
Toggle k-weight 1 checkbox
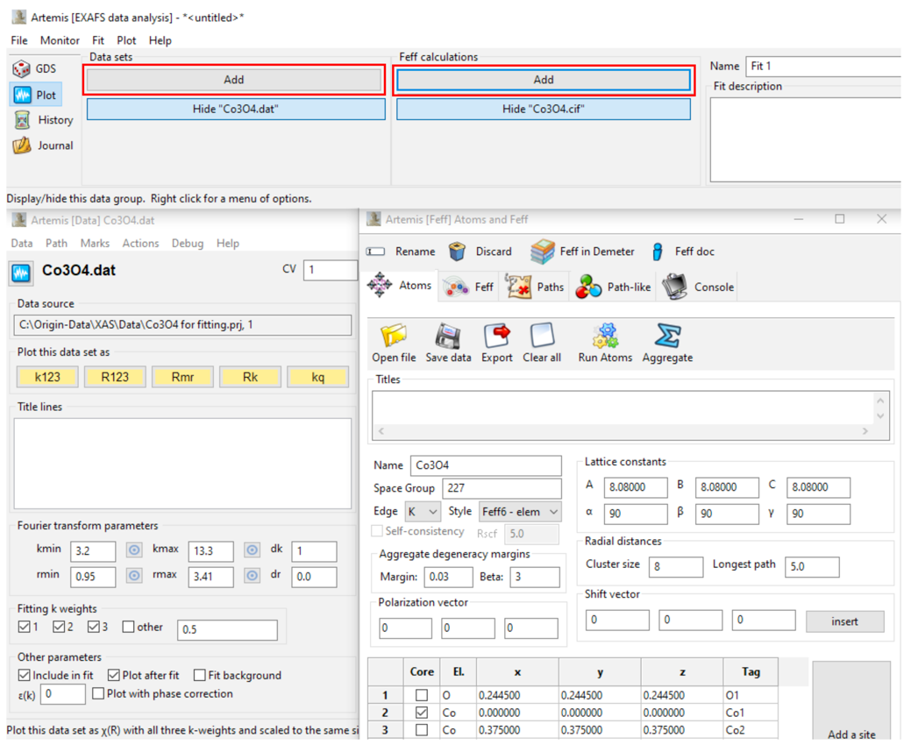24,627
